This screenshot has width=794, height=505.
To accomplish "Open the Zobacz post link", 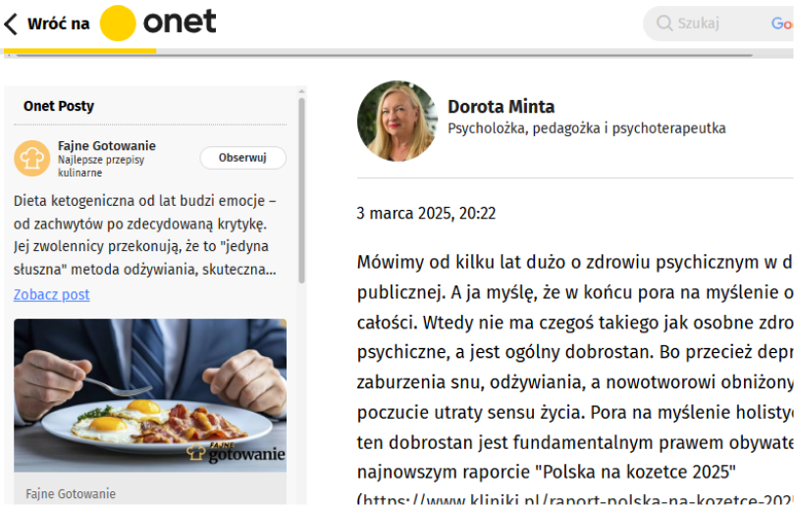I will click(x=52, y=294).
